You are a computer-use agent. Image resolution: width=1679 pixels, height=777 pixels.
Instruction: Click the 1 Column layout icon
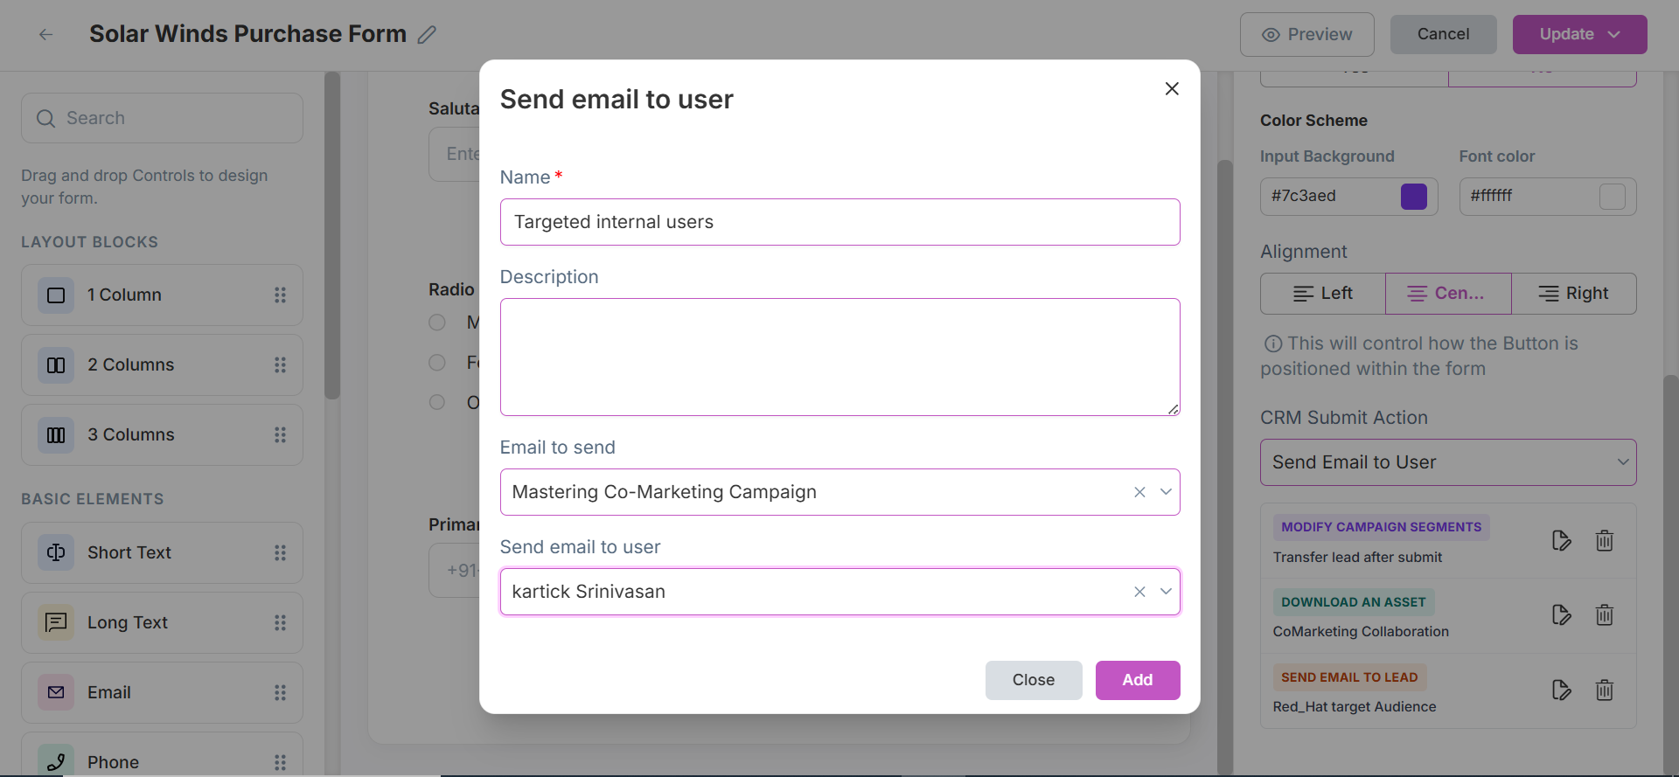[56, 295]
